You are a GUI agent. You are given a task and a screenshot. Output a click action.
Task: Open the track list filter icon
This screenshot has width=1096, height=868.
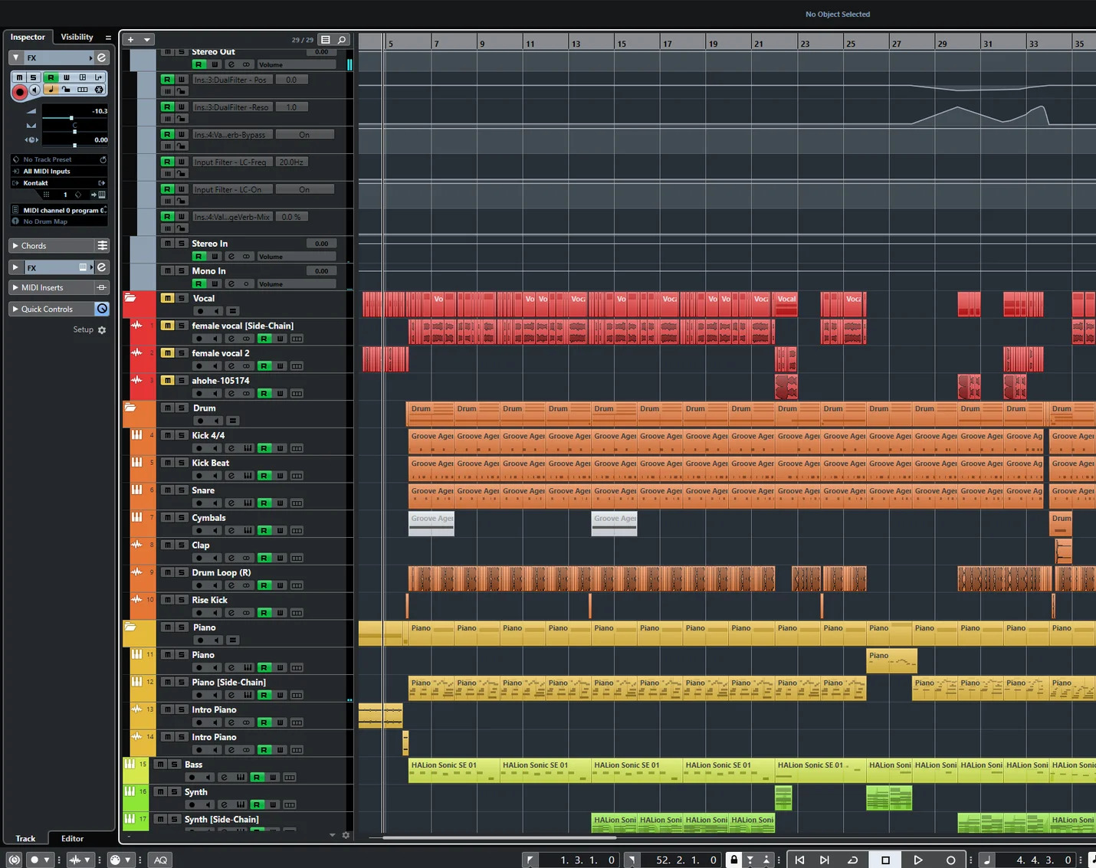click(326, 39)
